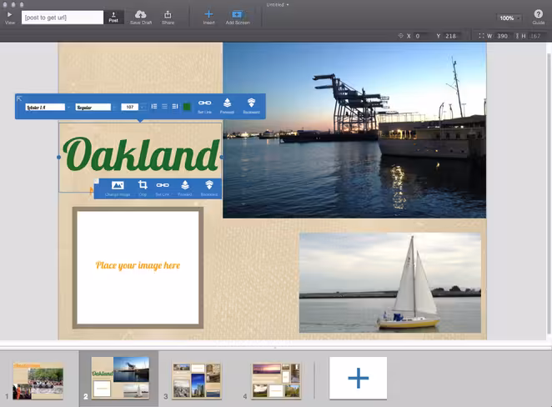The width and height of the screenshot is (552, 407).
Task: Align text right in text toolbar
Action: tap(175, 106)
